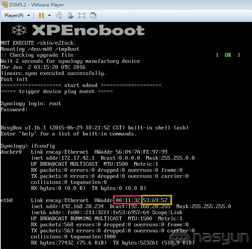Click Mask:255.255.0.0 value

pos(170,158)
